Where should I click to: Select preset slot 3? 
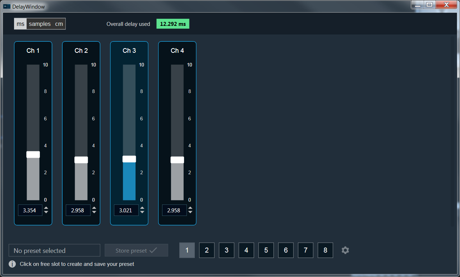pos(226,250)
